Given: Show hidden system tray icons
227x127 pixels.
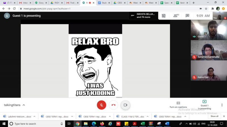Looking at the screenshot, I should 186,124.
